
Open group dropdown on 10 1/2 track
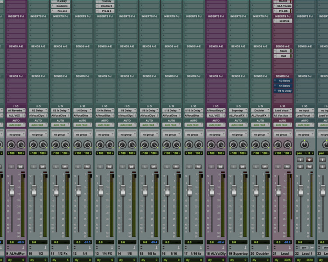38,134
